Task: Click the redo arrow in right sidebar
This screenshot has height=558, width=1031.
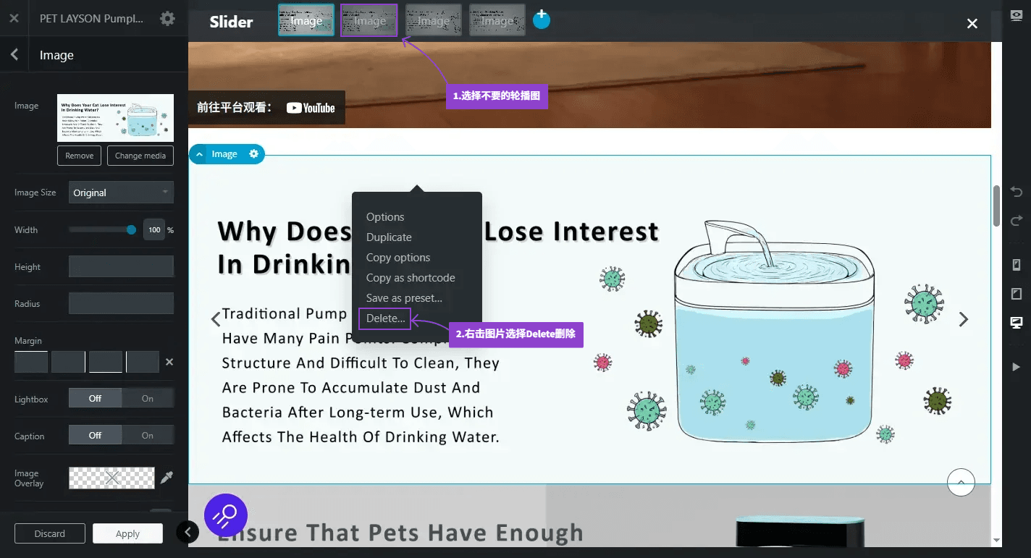Action: pyautogui.click(x=1016, y=220)
